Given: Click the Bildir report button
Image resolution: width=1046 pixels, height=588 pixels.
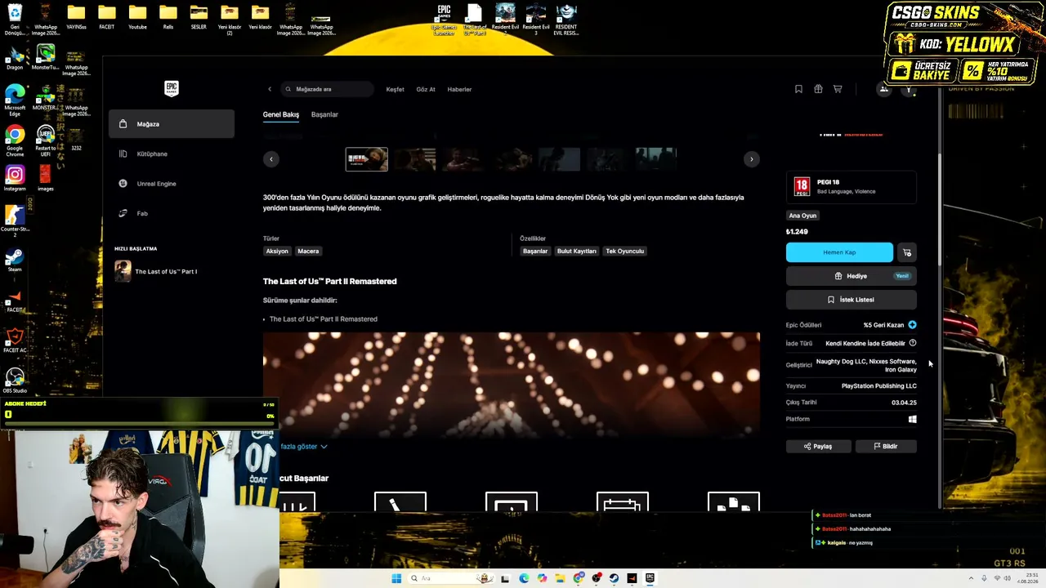Looking at the screenshot, I should (886, 447).
